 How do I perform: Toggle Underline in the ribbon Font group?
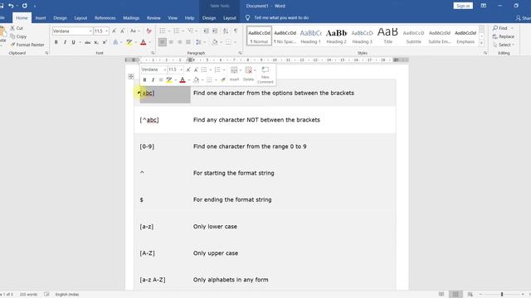click(73, 42)
